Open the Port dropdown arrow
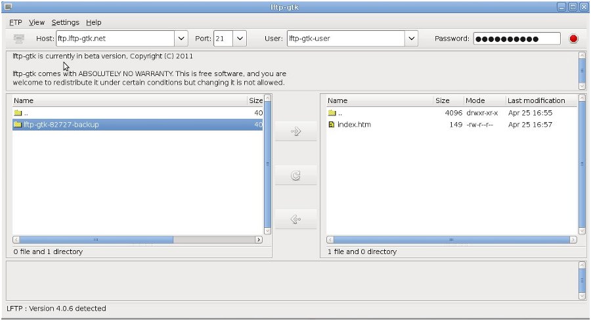 [x=240, y=39]
